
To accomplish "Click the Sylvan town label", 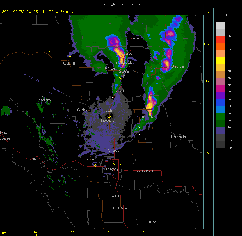I will point(109,69).
